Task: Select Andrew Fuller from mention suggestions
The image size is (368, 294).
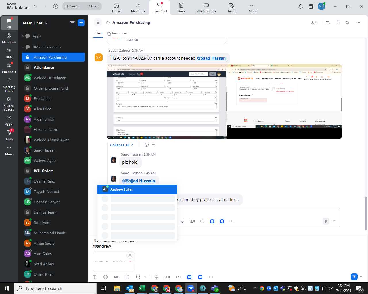Action: [137, 189]
